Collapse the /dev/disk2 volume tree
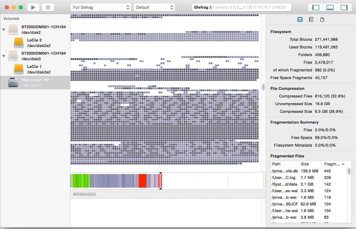 pos(3,30)
